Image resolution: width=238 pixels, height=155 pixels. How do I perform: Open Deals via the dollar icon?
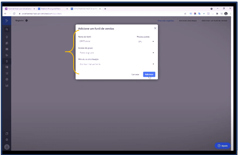point(7,61)
